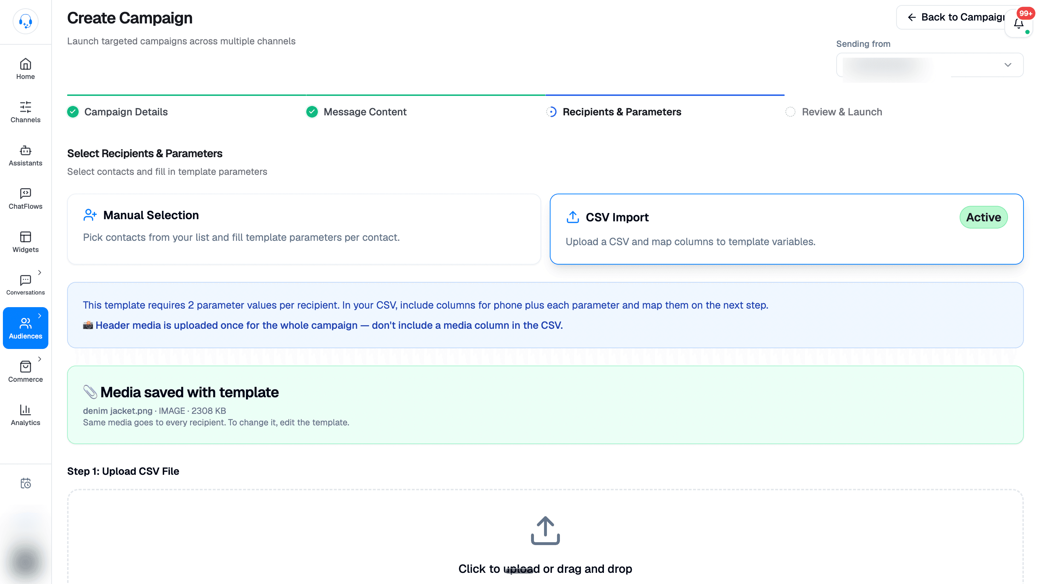Viewport: 1039px width, 584px height.
Task: Open the Assistants robot icon
Action: click(x=25, y=150)
